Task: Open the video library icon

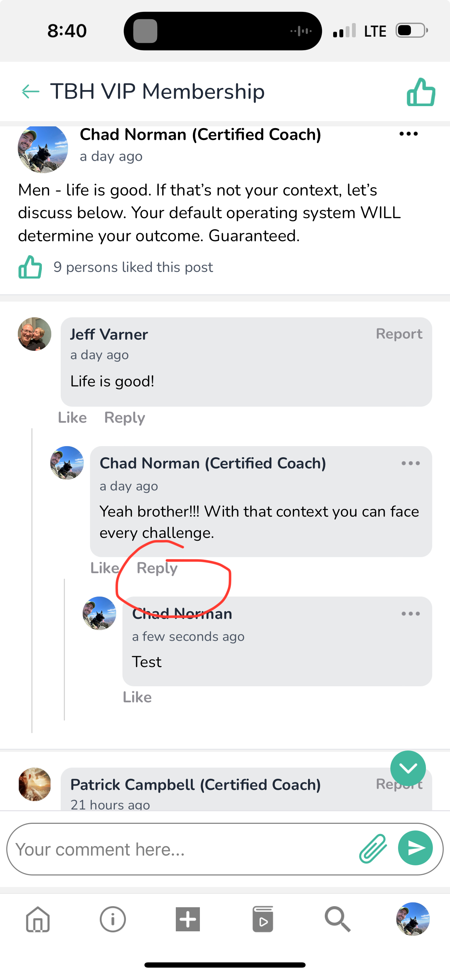Action: pos(263,919)
